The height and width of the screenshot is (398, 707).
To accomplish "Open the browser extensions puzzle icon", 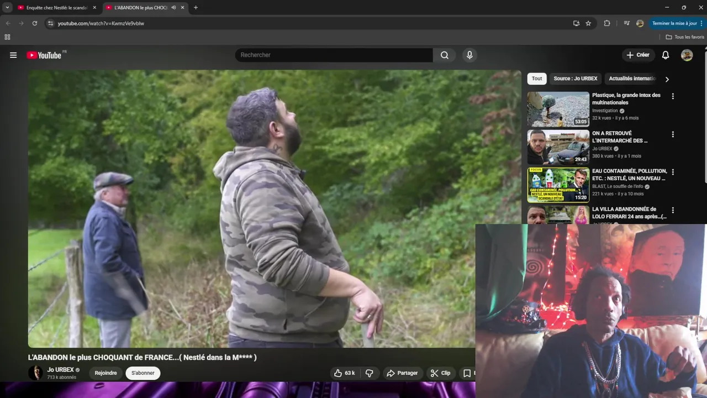I will [x=607, y=23].
